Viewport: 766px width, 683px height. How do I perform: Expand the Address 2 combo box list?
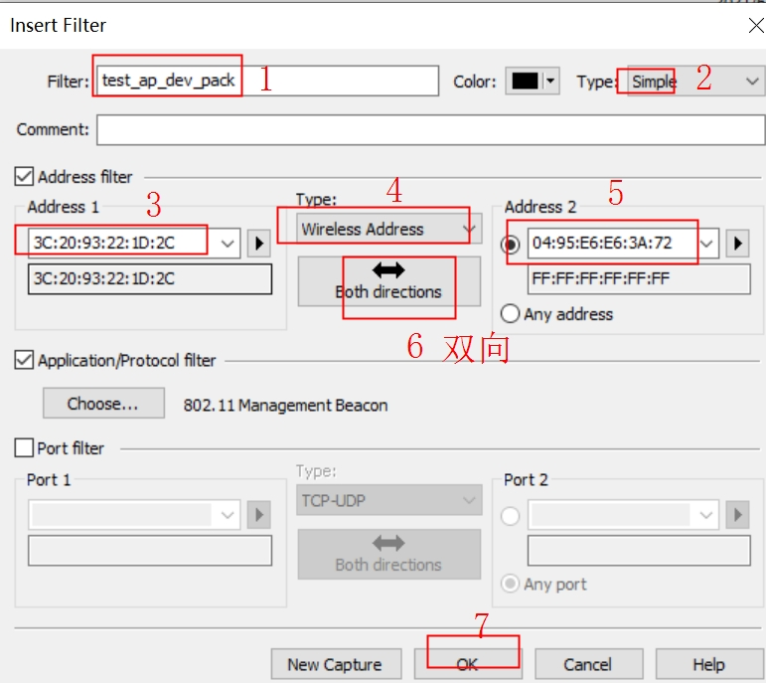click(x=706, y=243)
